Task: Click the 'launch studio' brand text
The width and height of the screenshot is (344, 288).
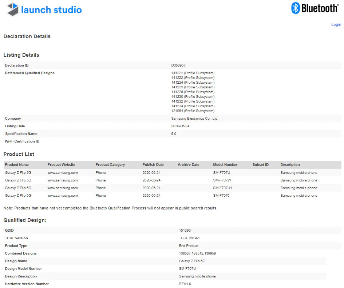Action: pos(51,10)
